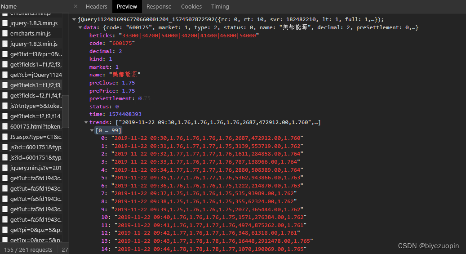Screen dimensions: 466x254
Task: Click file icon beside get?cb=jQuery1124 request
Action: [5, 75]
